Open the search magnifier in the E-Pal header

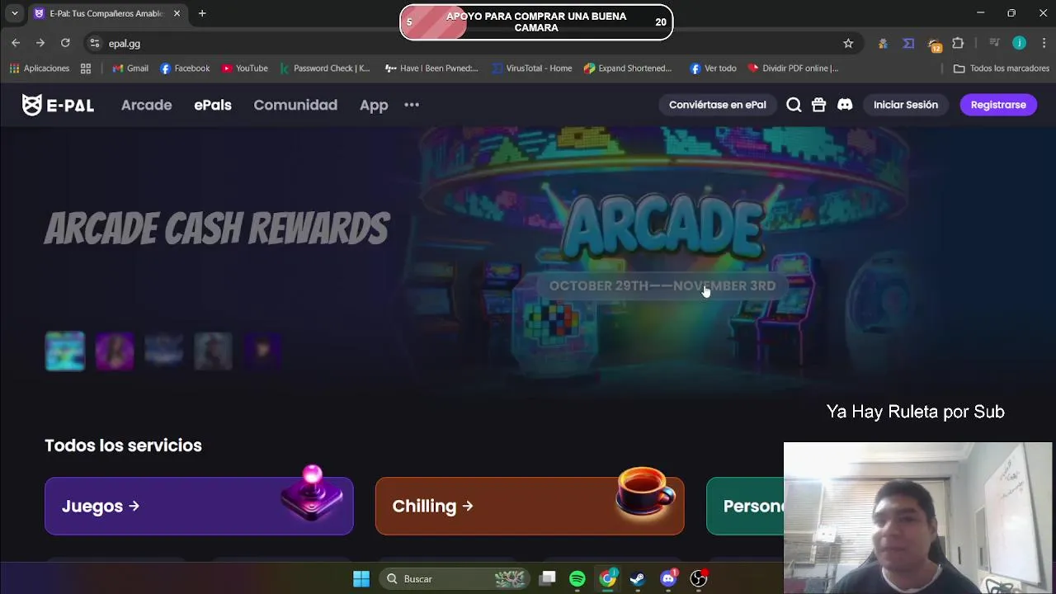(794, 105)
